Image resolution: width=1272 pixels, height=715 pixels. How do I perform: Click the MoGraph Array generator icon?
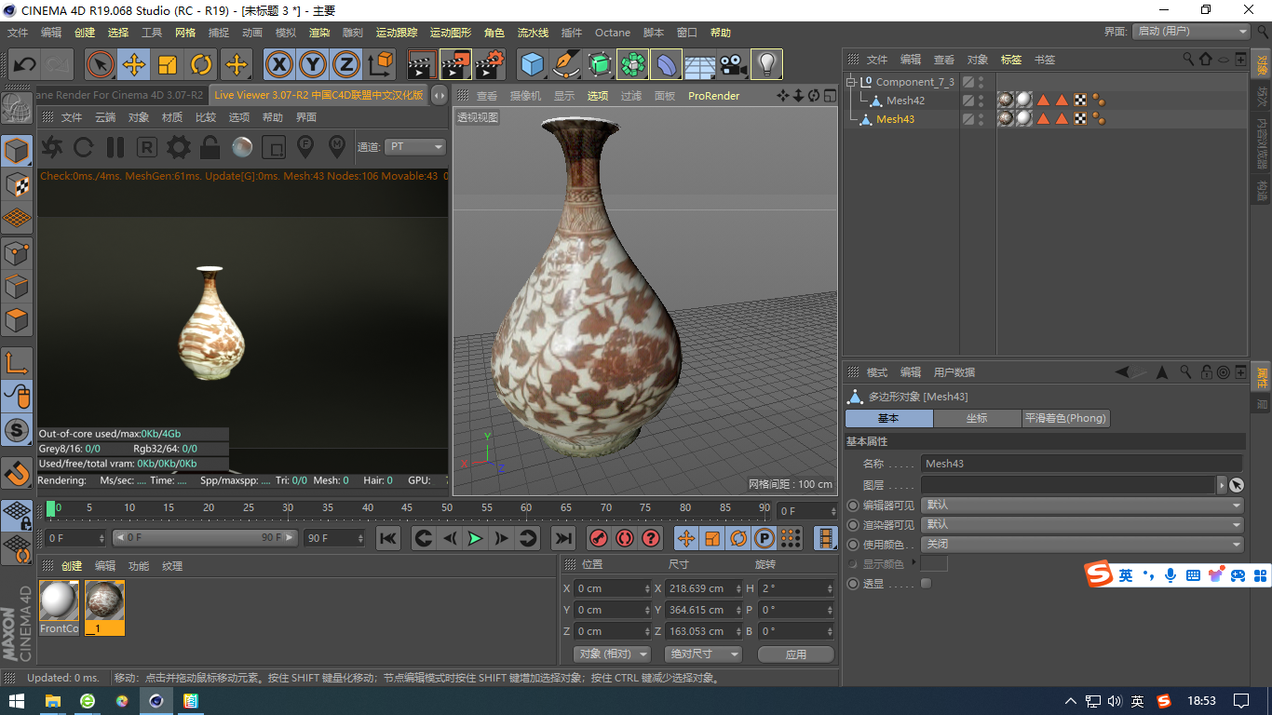(632, 65)
